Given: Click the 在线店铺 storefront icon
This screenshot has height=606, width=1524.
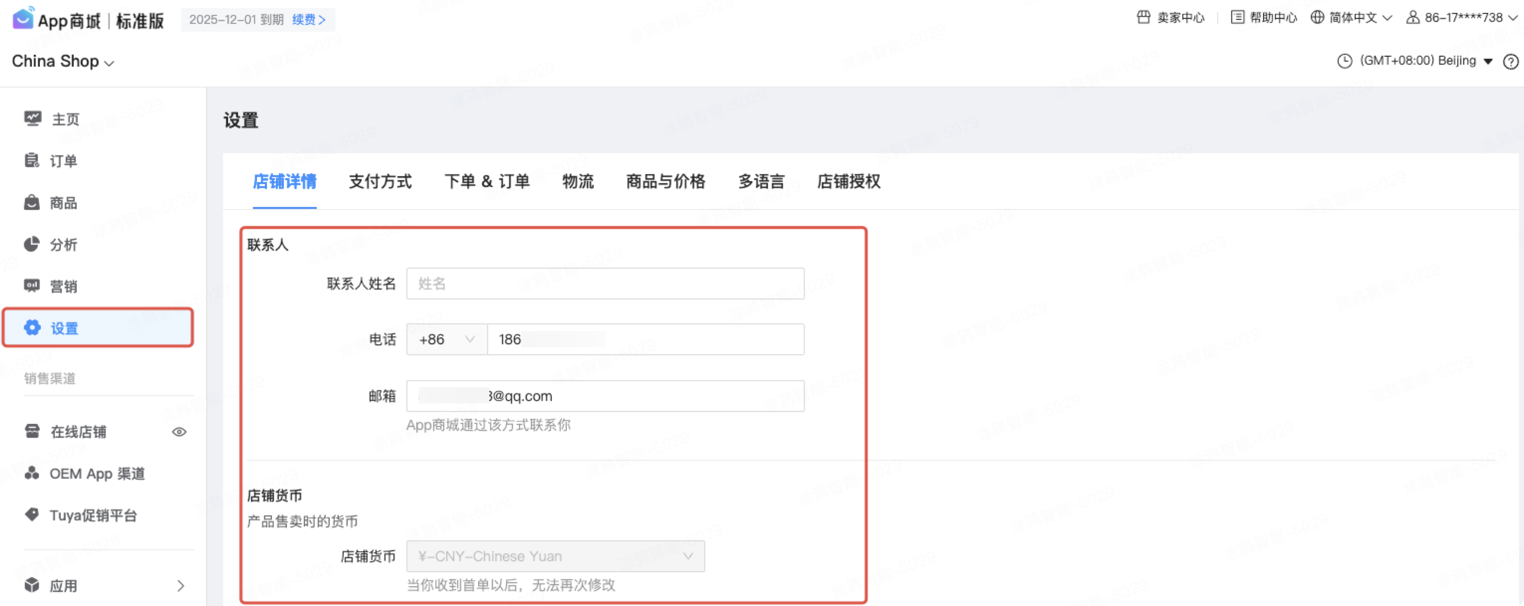Looking at the screenshot, I should (32, 431).
